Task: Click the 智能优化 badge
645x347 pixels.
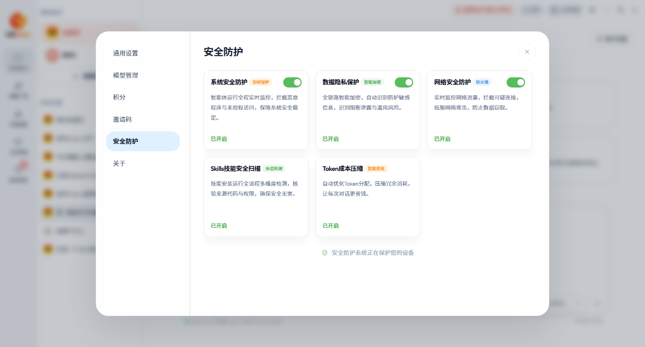Action: click(376, 169)
